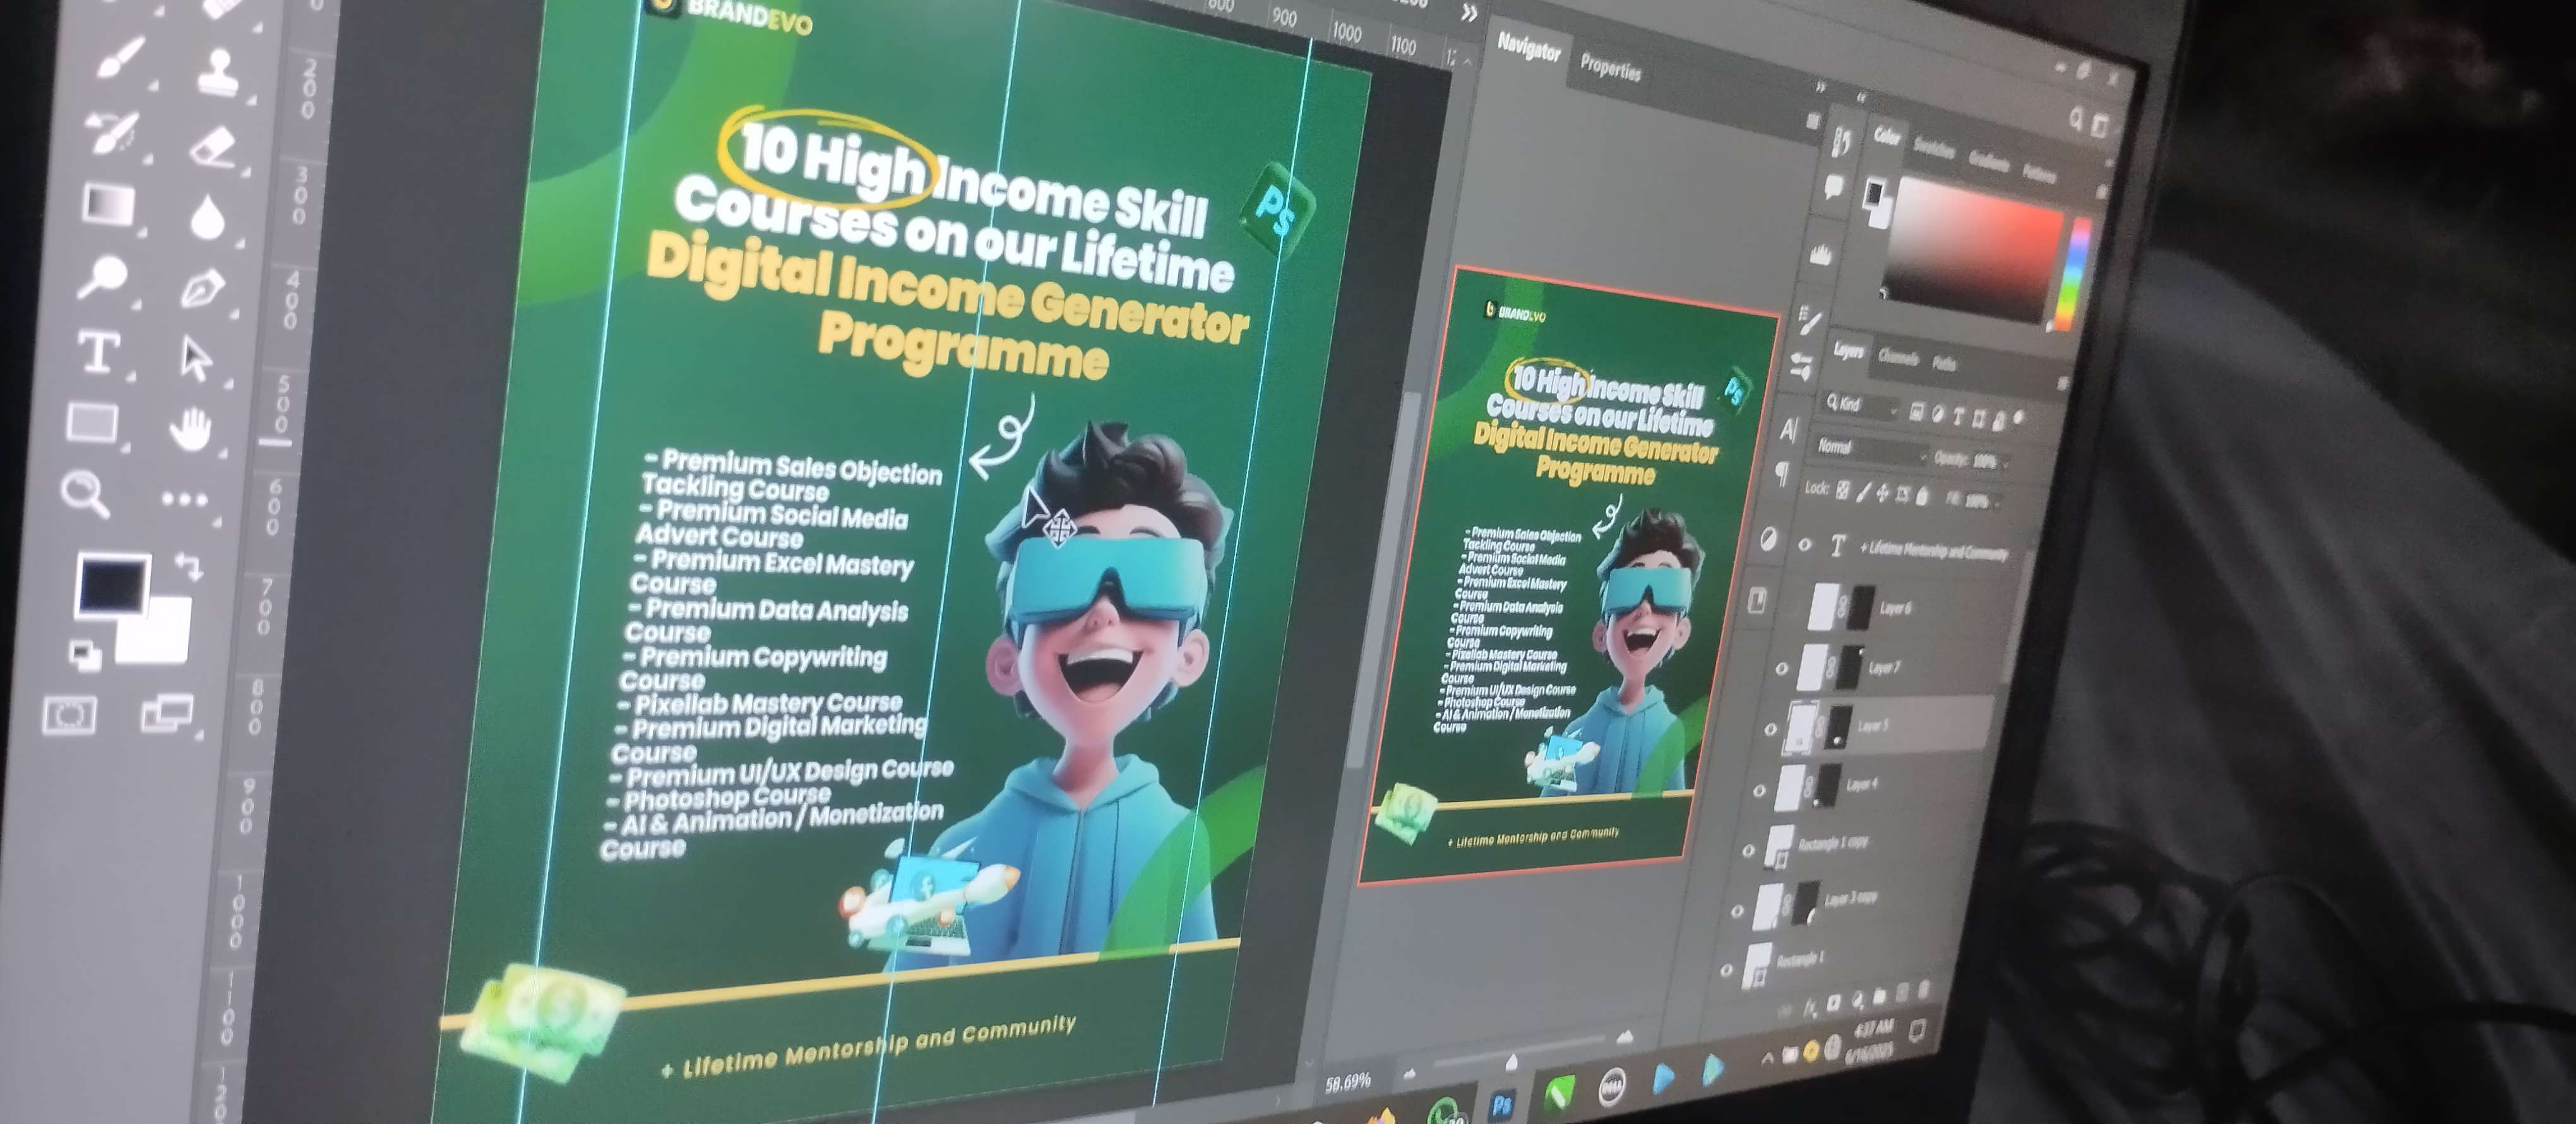Open the Character panel icon
The width and height of the screenshot is (2576, 1124).
click(x=1789, y=430)
